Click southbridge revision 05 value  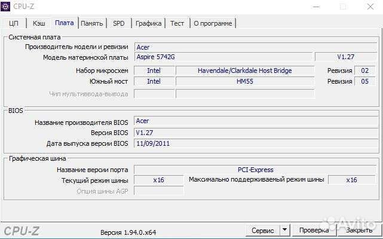pyautogui.click(x=364, y=81)
